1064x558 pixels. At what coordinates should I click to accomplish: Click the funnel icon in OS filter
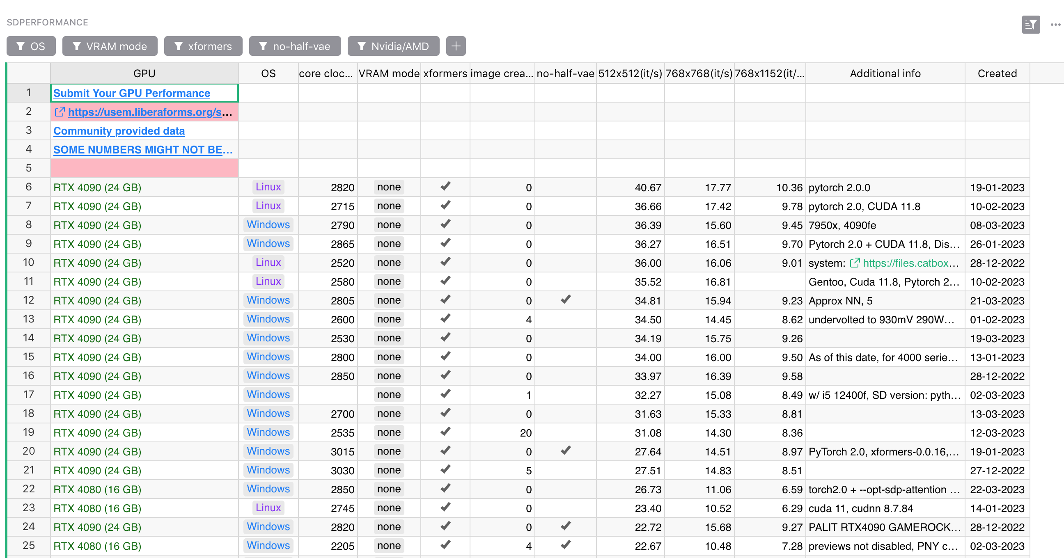point(21,46)
